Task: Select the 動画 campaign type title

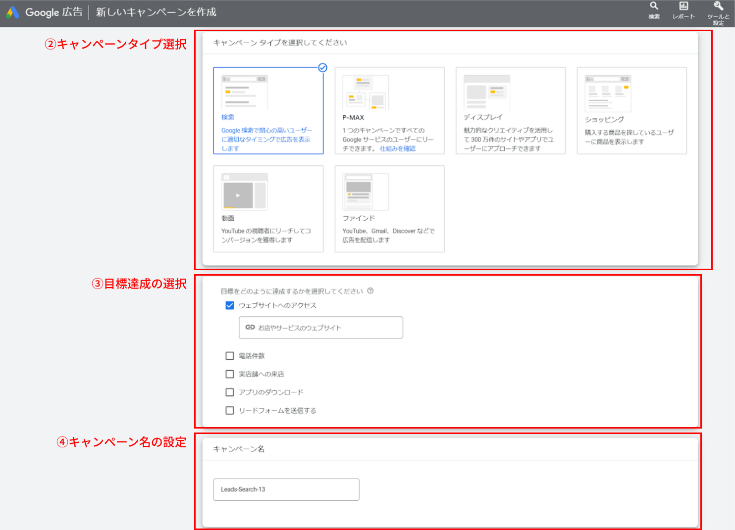Action: coord(228,218)
